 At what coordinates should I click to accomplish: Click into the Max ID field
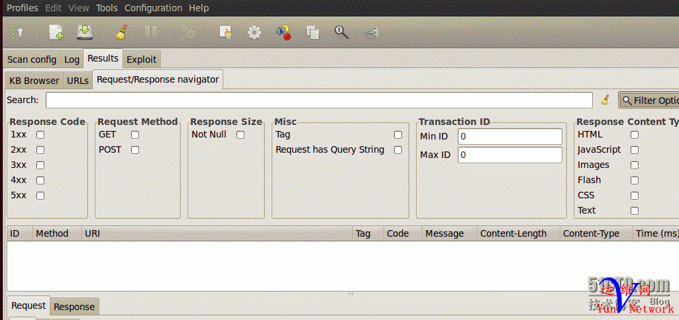tap(509, 155)
